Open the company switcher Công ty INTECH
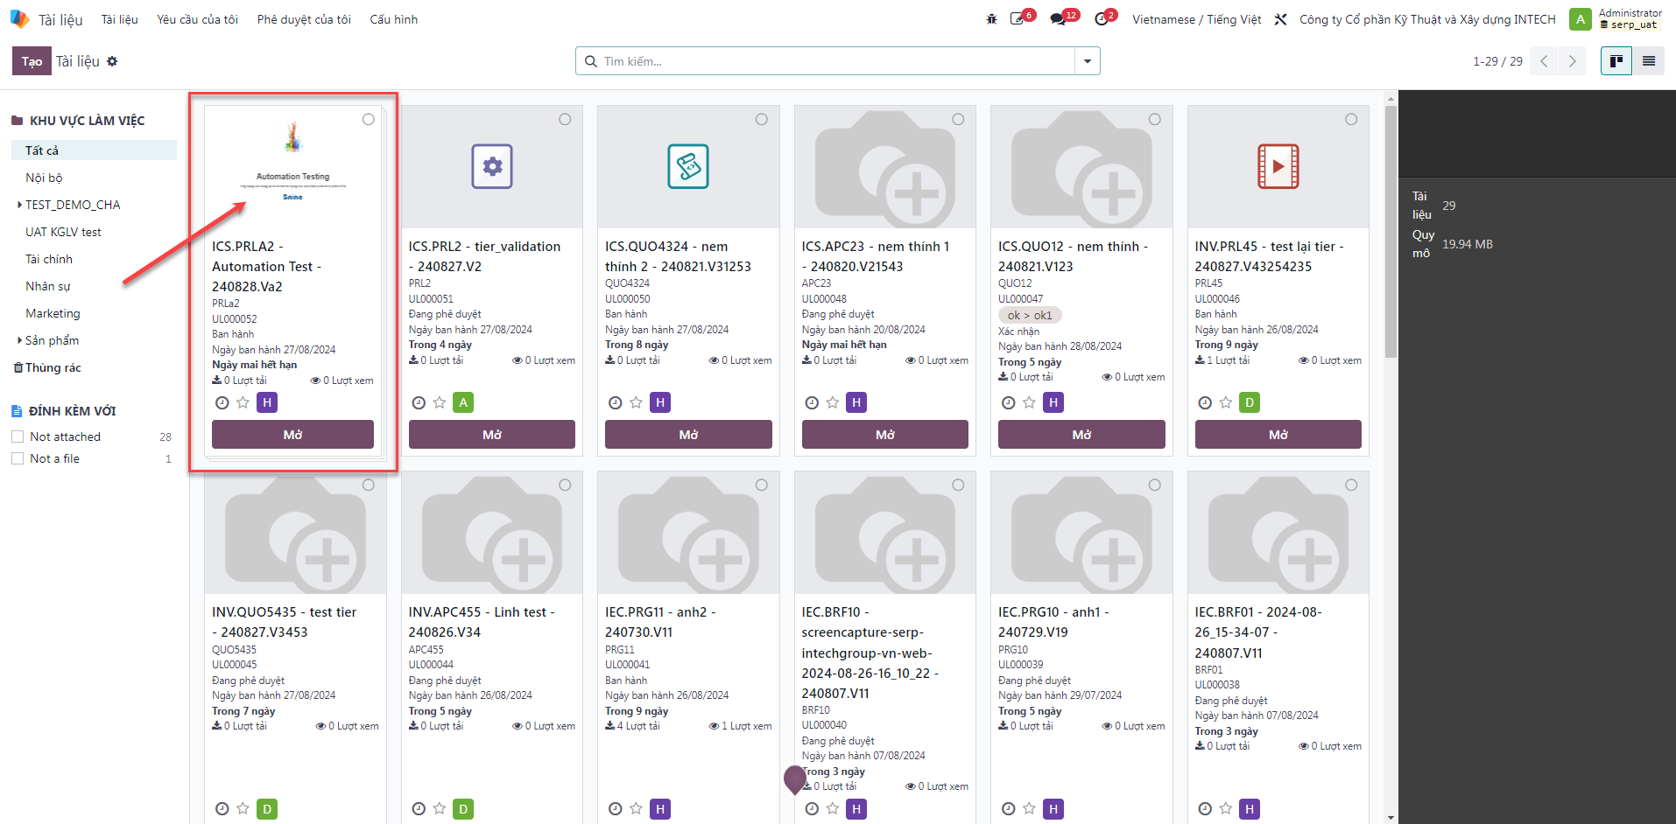Screen dimensions: 1676x824 [1427, 19]
